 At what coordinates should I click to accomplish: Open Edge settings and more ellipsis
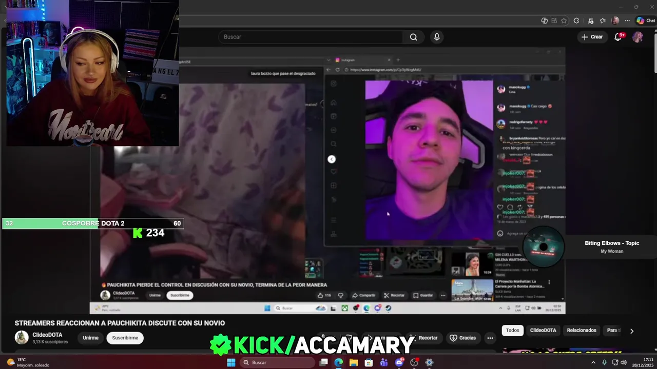pos(627,20)
